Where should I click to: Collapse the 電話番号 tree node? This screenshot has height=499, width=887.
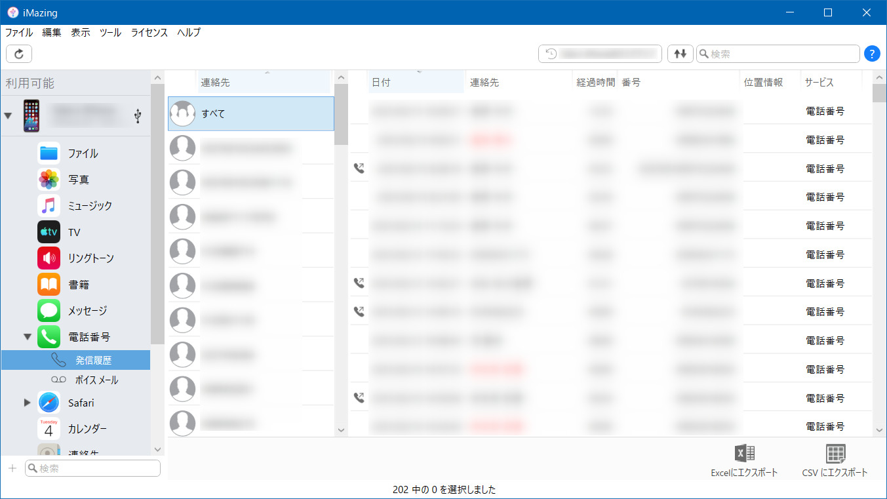pyautogui.click(x=28, y=337)
